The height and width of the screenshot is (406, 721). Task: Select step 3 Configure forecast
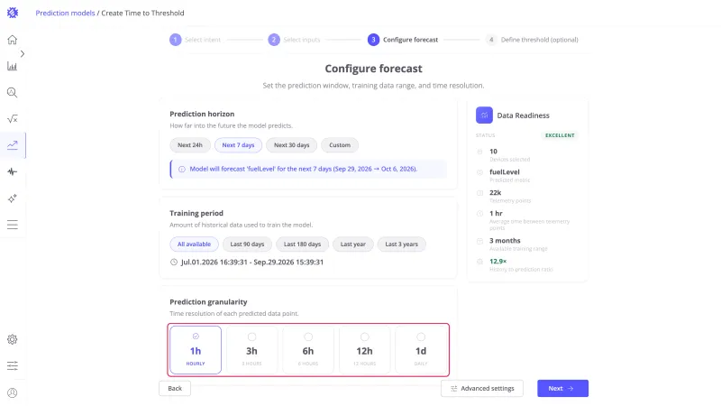point(403,40)
